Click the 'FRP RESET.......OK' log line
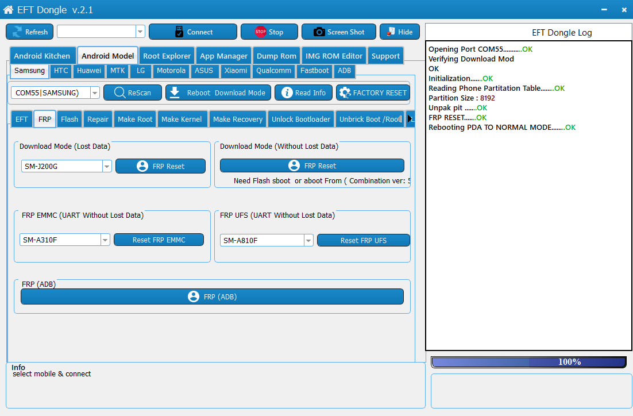633x416 pixels. pos(458,118)
